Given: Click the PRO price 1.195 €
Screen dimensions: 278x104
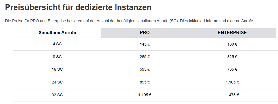Looking at the screenshot, I should coord(145,95).
